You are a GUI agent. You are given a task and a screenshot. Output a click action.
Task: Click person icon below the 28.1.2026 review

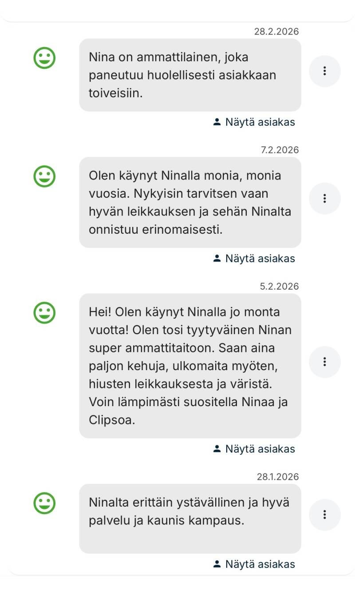217,564
